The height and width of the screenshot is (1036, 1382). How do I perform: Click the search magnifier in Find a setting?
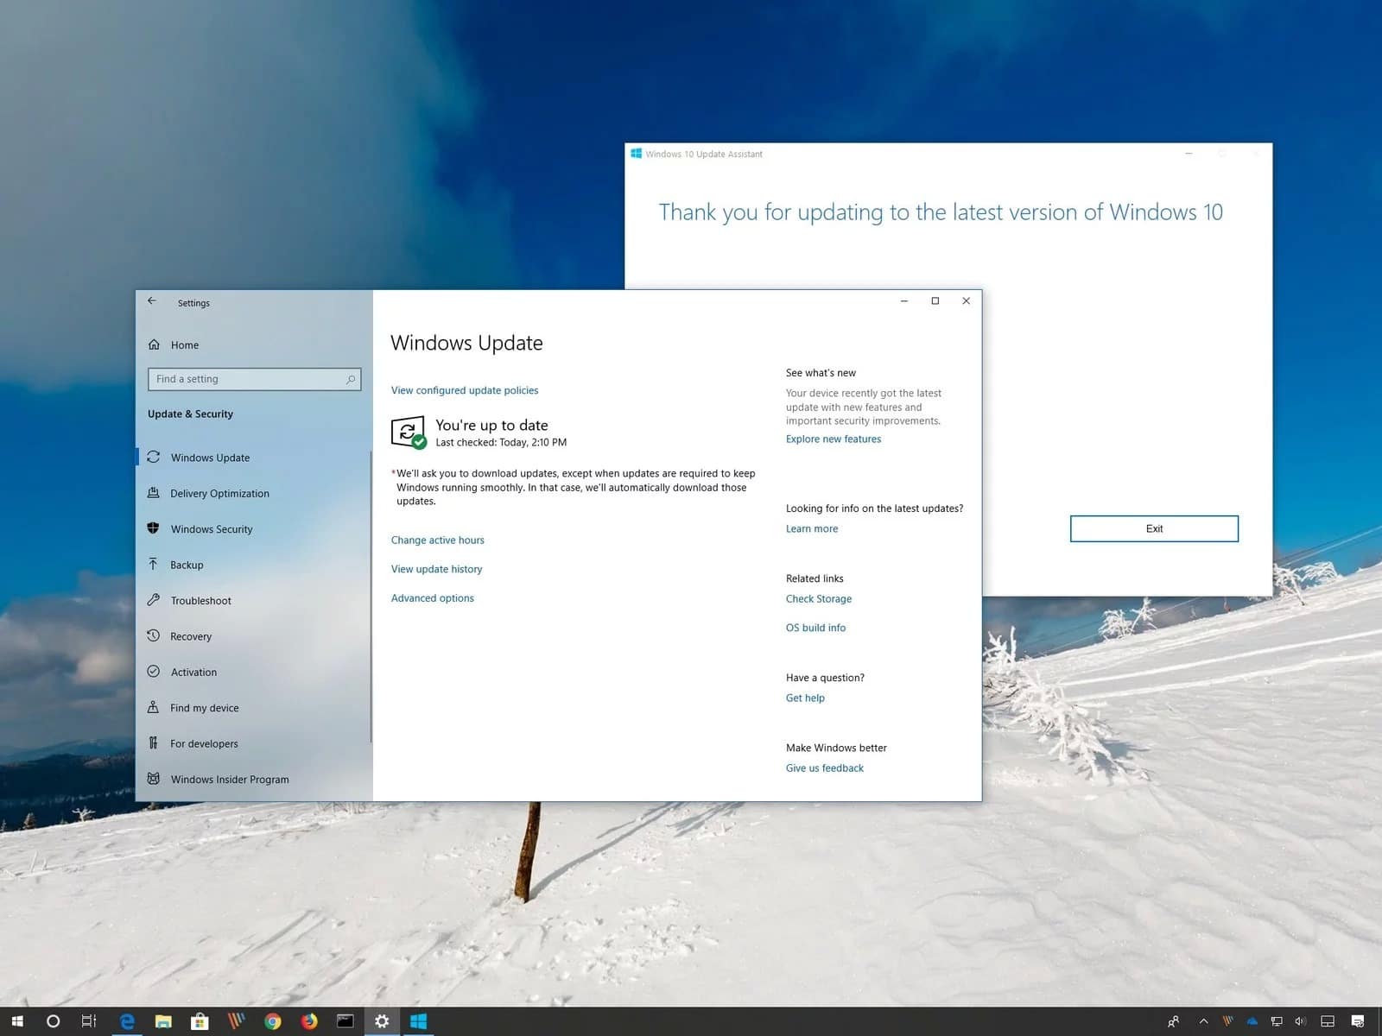coord(351,379)
